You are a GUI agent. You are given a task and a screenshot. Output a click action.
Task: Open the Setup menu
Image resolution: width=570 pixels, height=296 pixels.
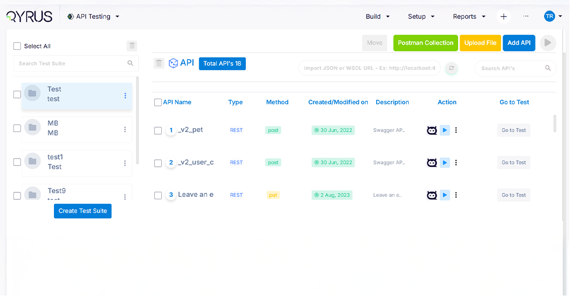pyautogui.click(x=421, y=16)
